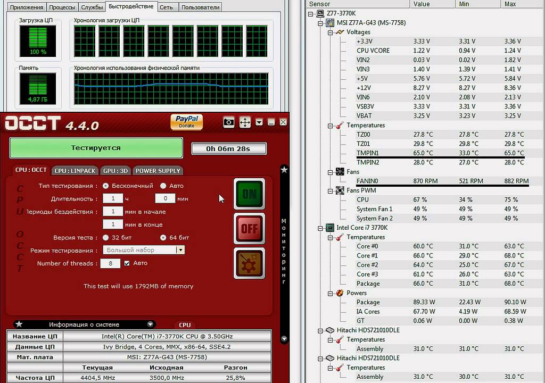Open the Процессы tab in Task Manager
The width and height of the screenshot is (545, 383).
[62, 7]
